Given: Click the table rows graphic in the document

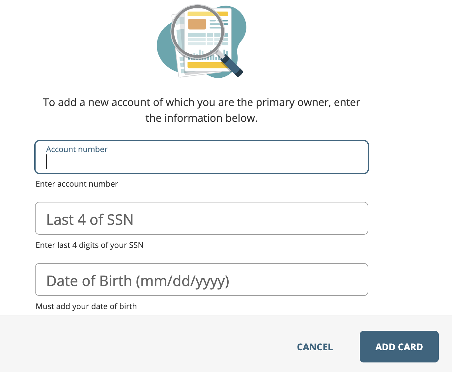Looking at the screenshot, I should [x=208, y=39].
